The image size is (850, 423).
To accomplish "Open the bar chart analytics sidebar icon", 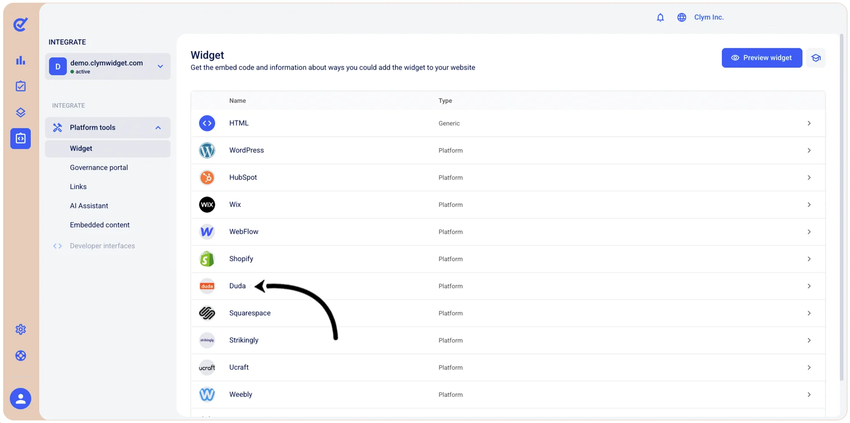I will click(20, 60).
